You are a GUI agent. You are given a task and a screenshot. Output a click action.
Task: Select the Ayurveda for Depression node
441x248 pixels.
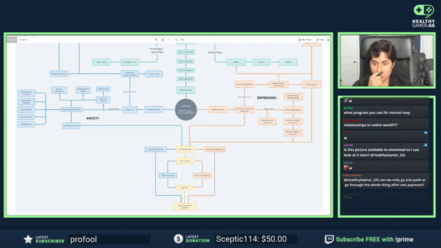pos(214,149)
